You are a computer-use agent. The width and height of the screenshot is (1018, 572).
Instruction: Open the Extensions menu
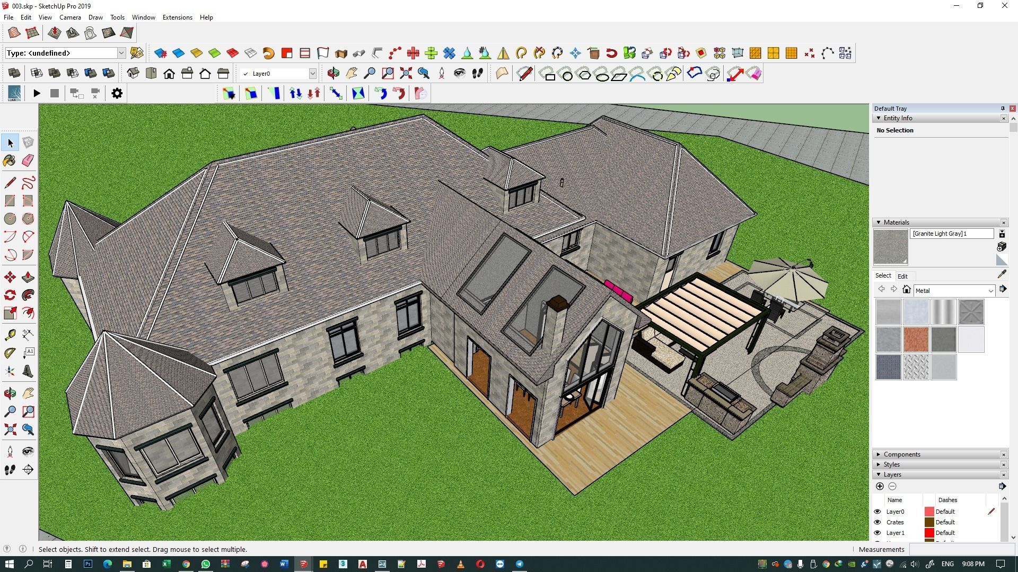coord(177,17)
